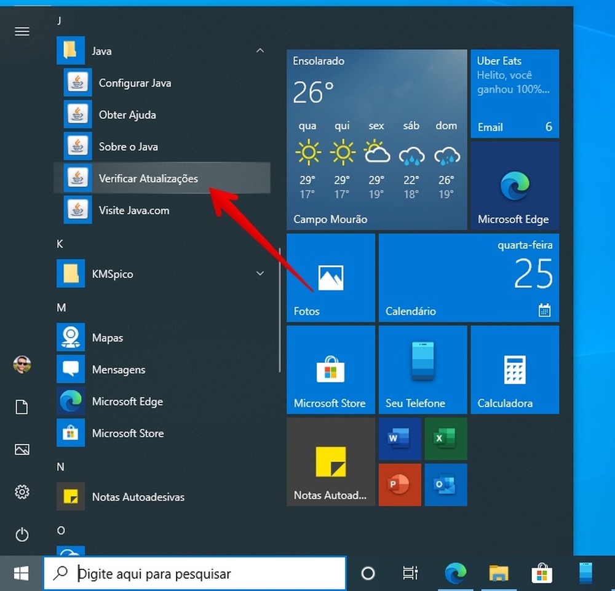Image resolution: width=615 pixels, height=591 pixels.
Task: Click the user profile avatar
Action: tap(22, 364)
